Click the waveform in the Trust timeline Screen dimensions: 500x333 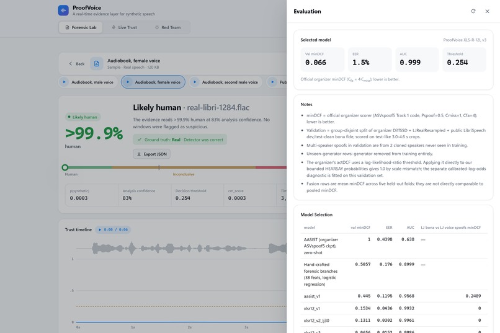click(181, 248)
